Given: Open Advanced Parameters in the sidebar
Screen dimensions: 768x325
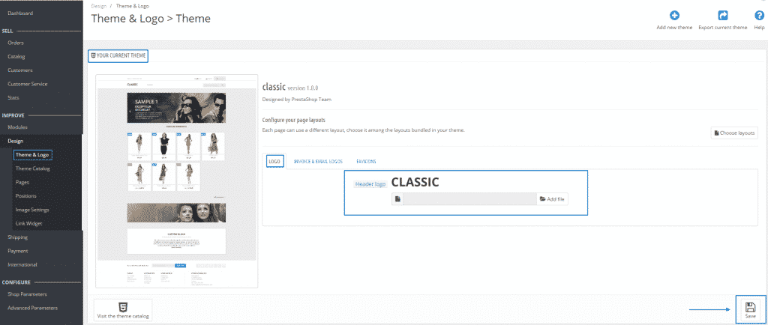Looking at the screenshot, I should pyautogui.click(x=32, y=308).
